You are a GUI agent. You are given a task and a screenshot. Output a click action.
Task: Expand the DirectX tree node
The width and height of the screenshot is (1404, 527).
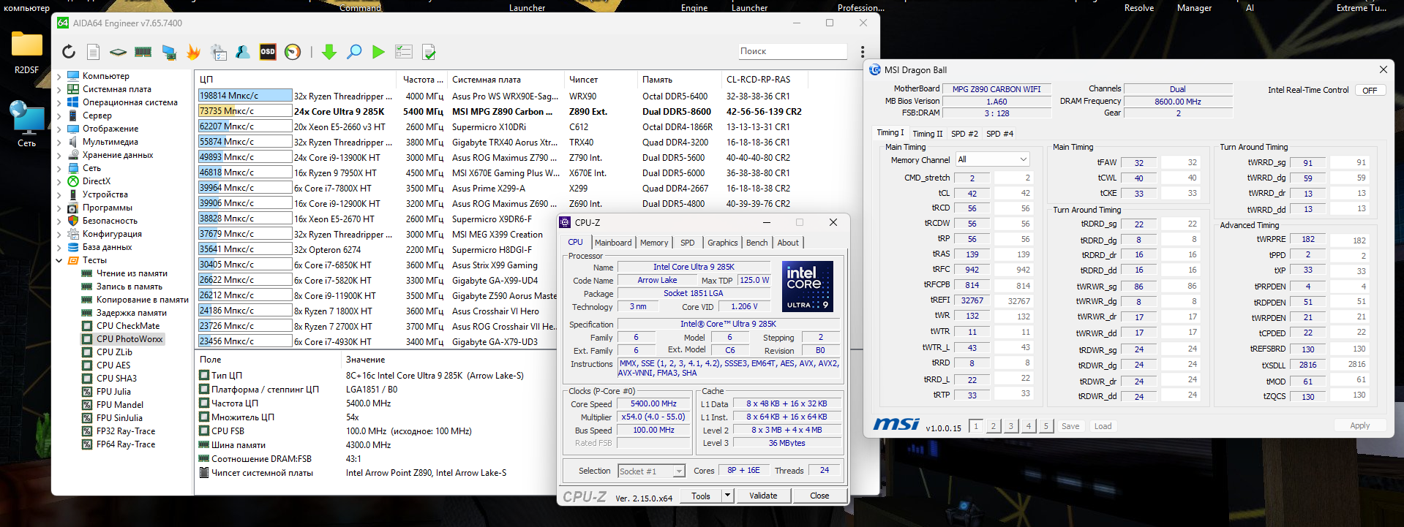pyautogui.click(x=59, y=181)
